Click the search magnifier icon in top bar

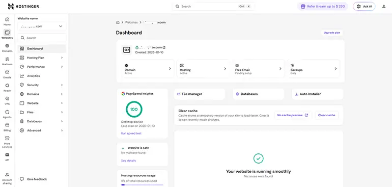point(177,7)
